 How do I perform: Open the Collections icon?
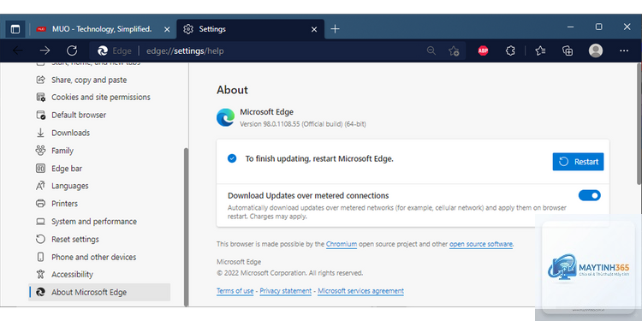[568, 51]
